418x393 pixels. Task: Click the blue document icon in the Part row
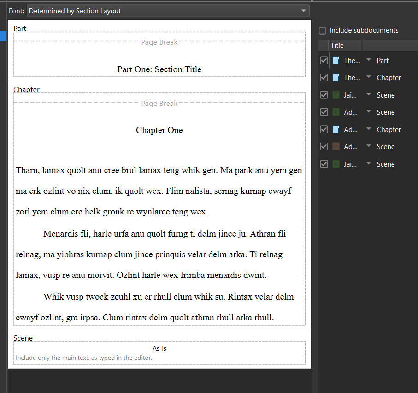(336, 60)
